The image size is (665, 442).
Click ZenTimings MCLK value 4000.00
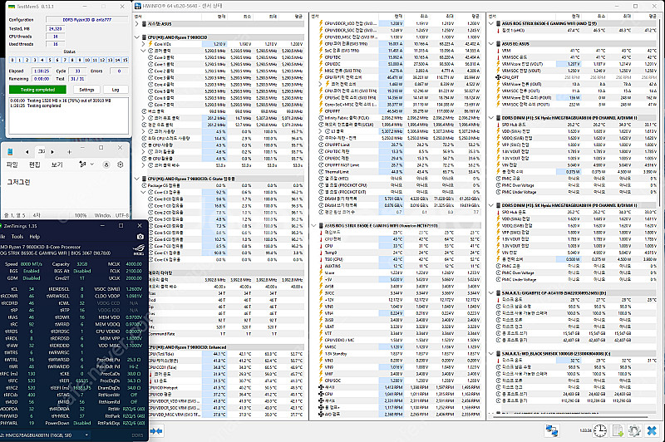click(x=134, y=264)
